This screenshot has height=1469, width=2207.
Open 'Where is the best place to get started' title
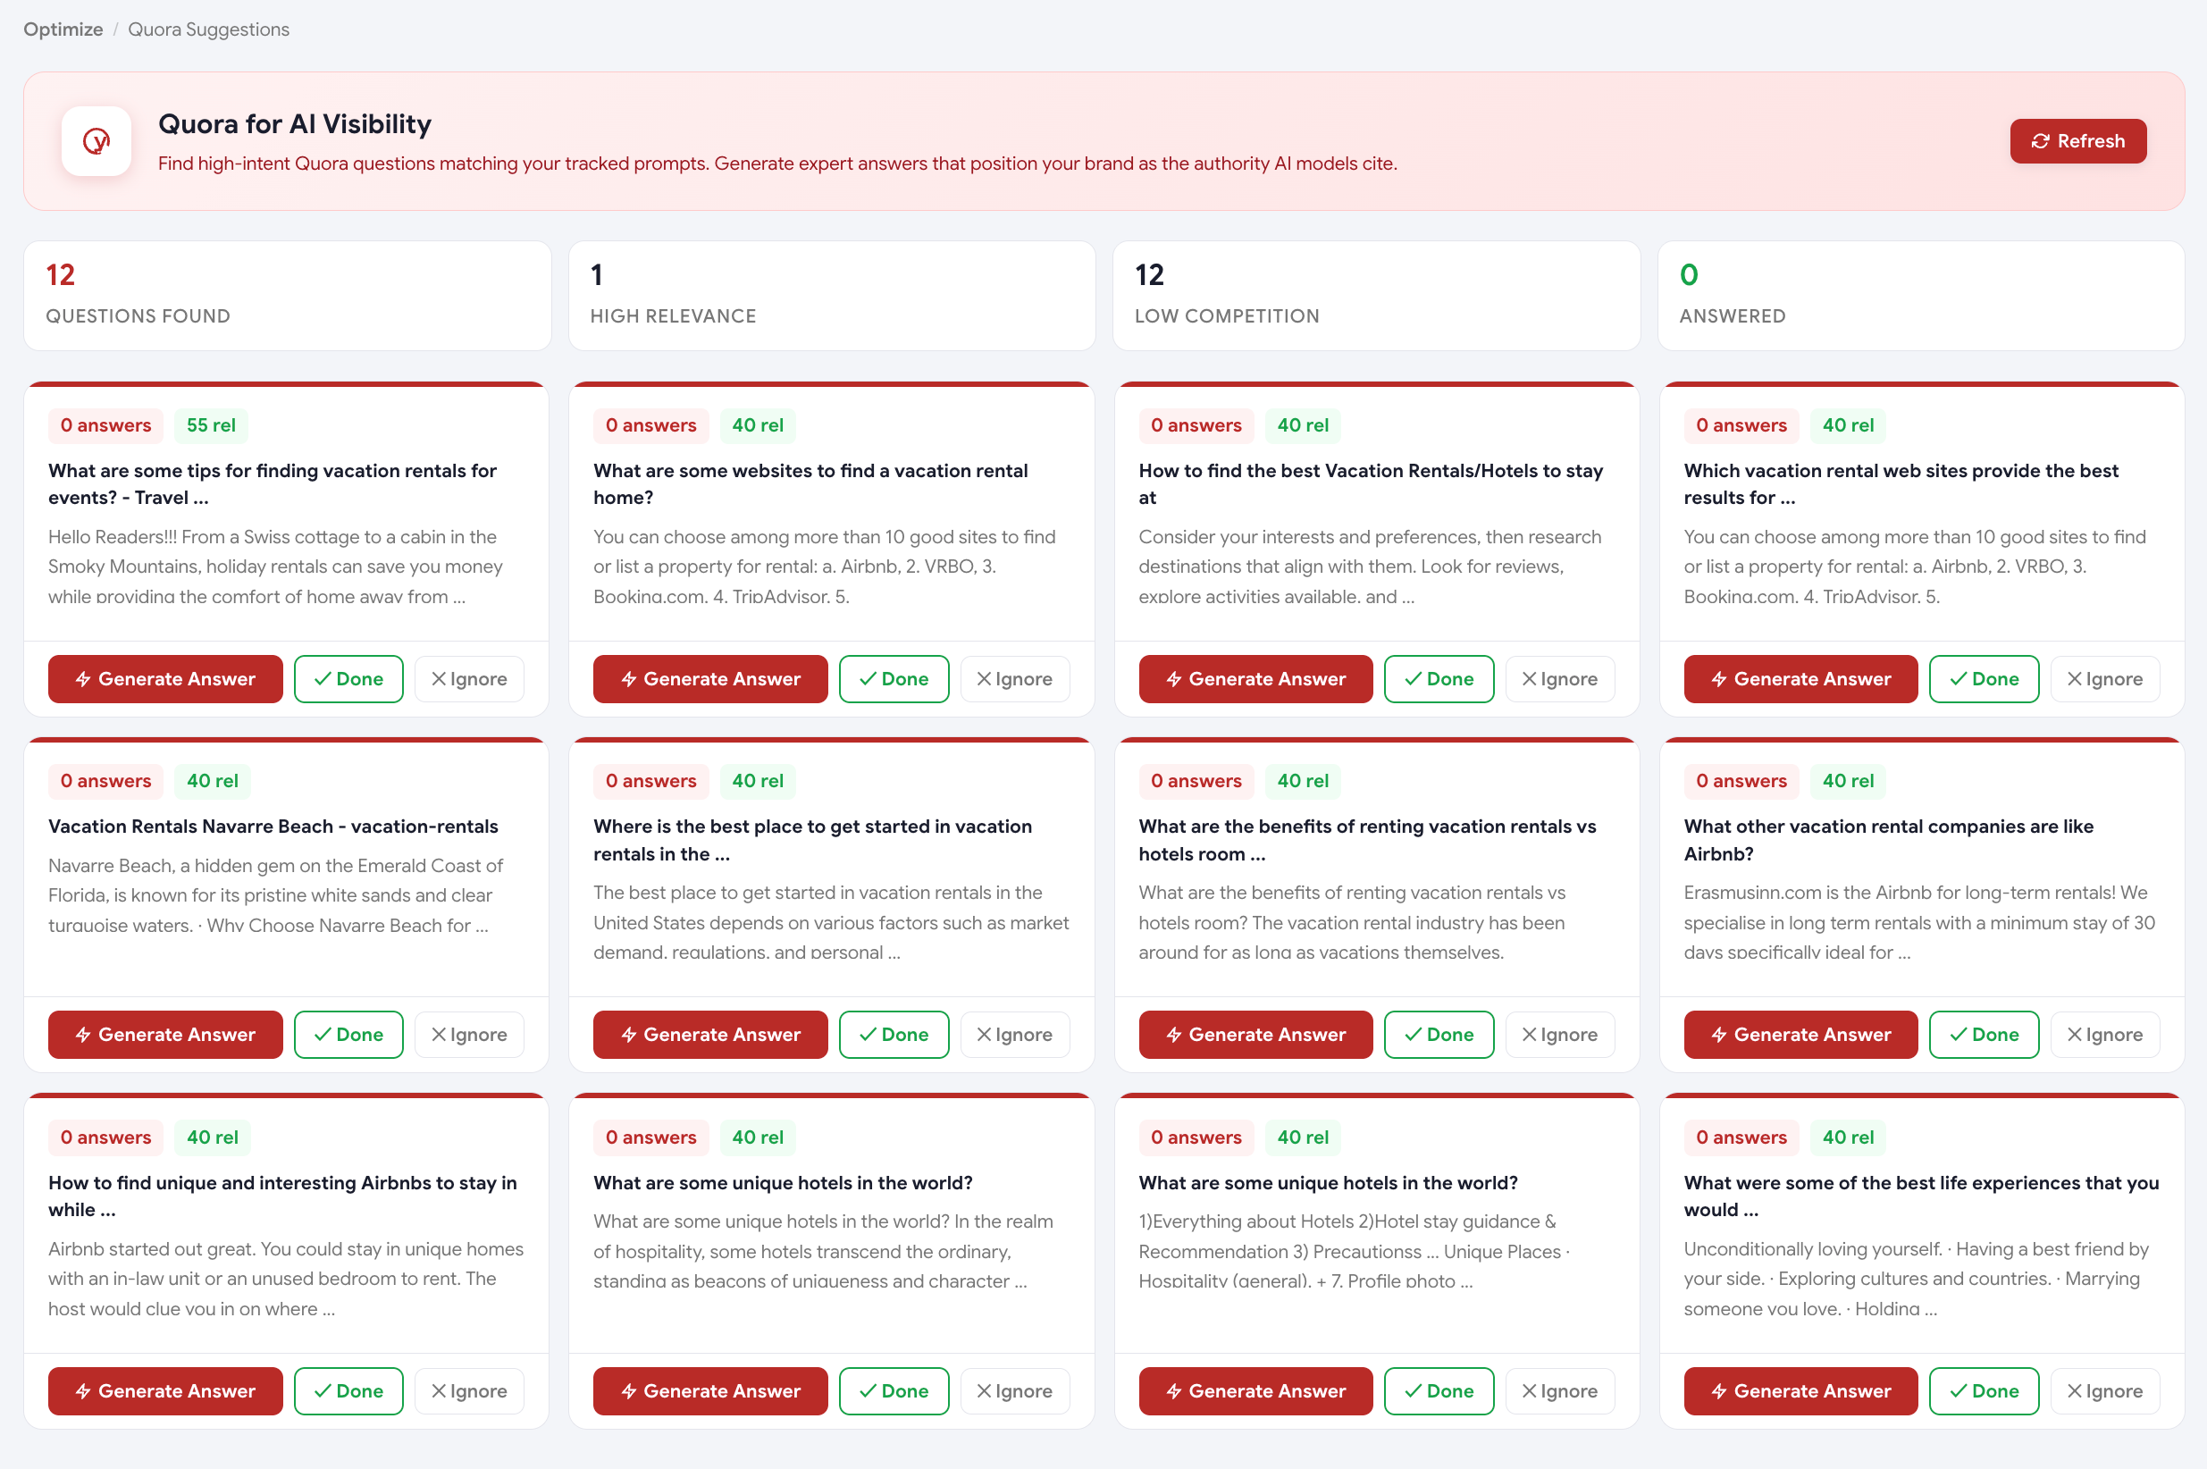tap(812, 840)
